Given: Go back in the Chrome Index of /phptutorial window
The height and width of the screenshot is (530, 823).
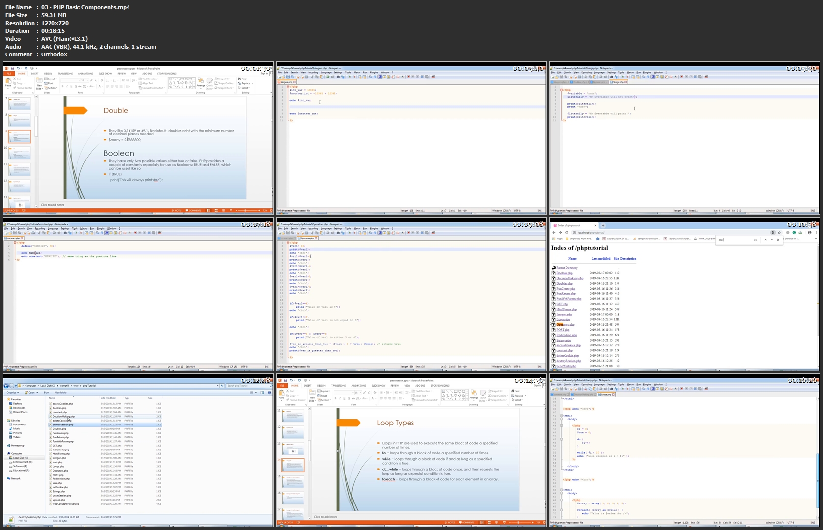Looking at the screenshot, I should 554,233.
